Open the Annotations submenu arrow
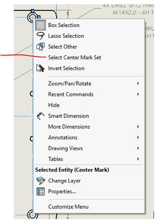Image resolution: width=157 pixels, height=222 pixels. (x=138, y=137)
